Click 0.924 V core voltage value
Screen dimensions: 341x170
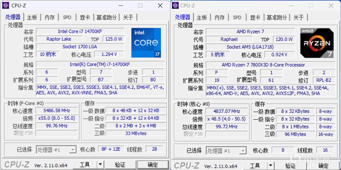(279, 55)
